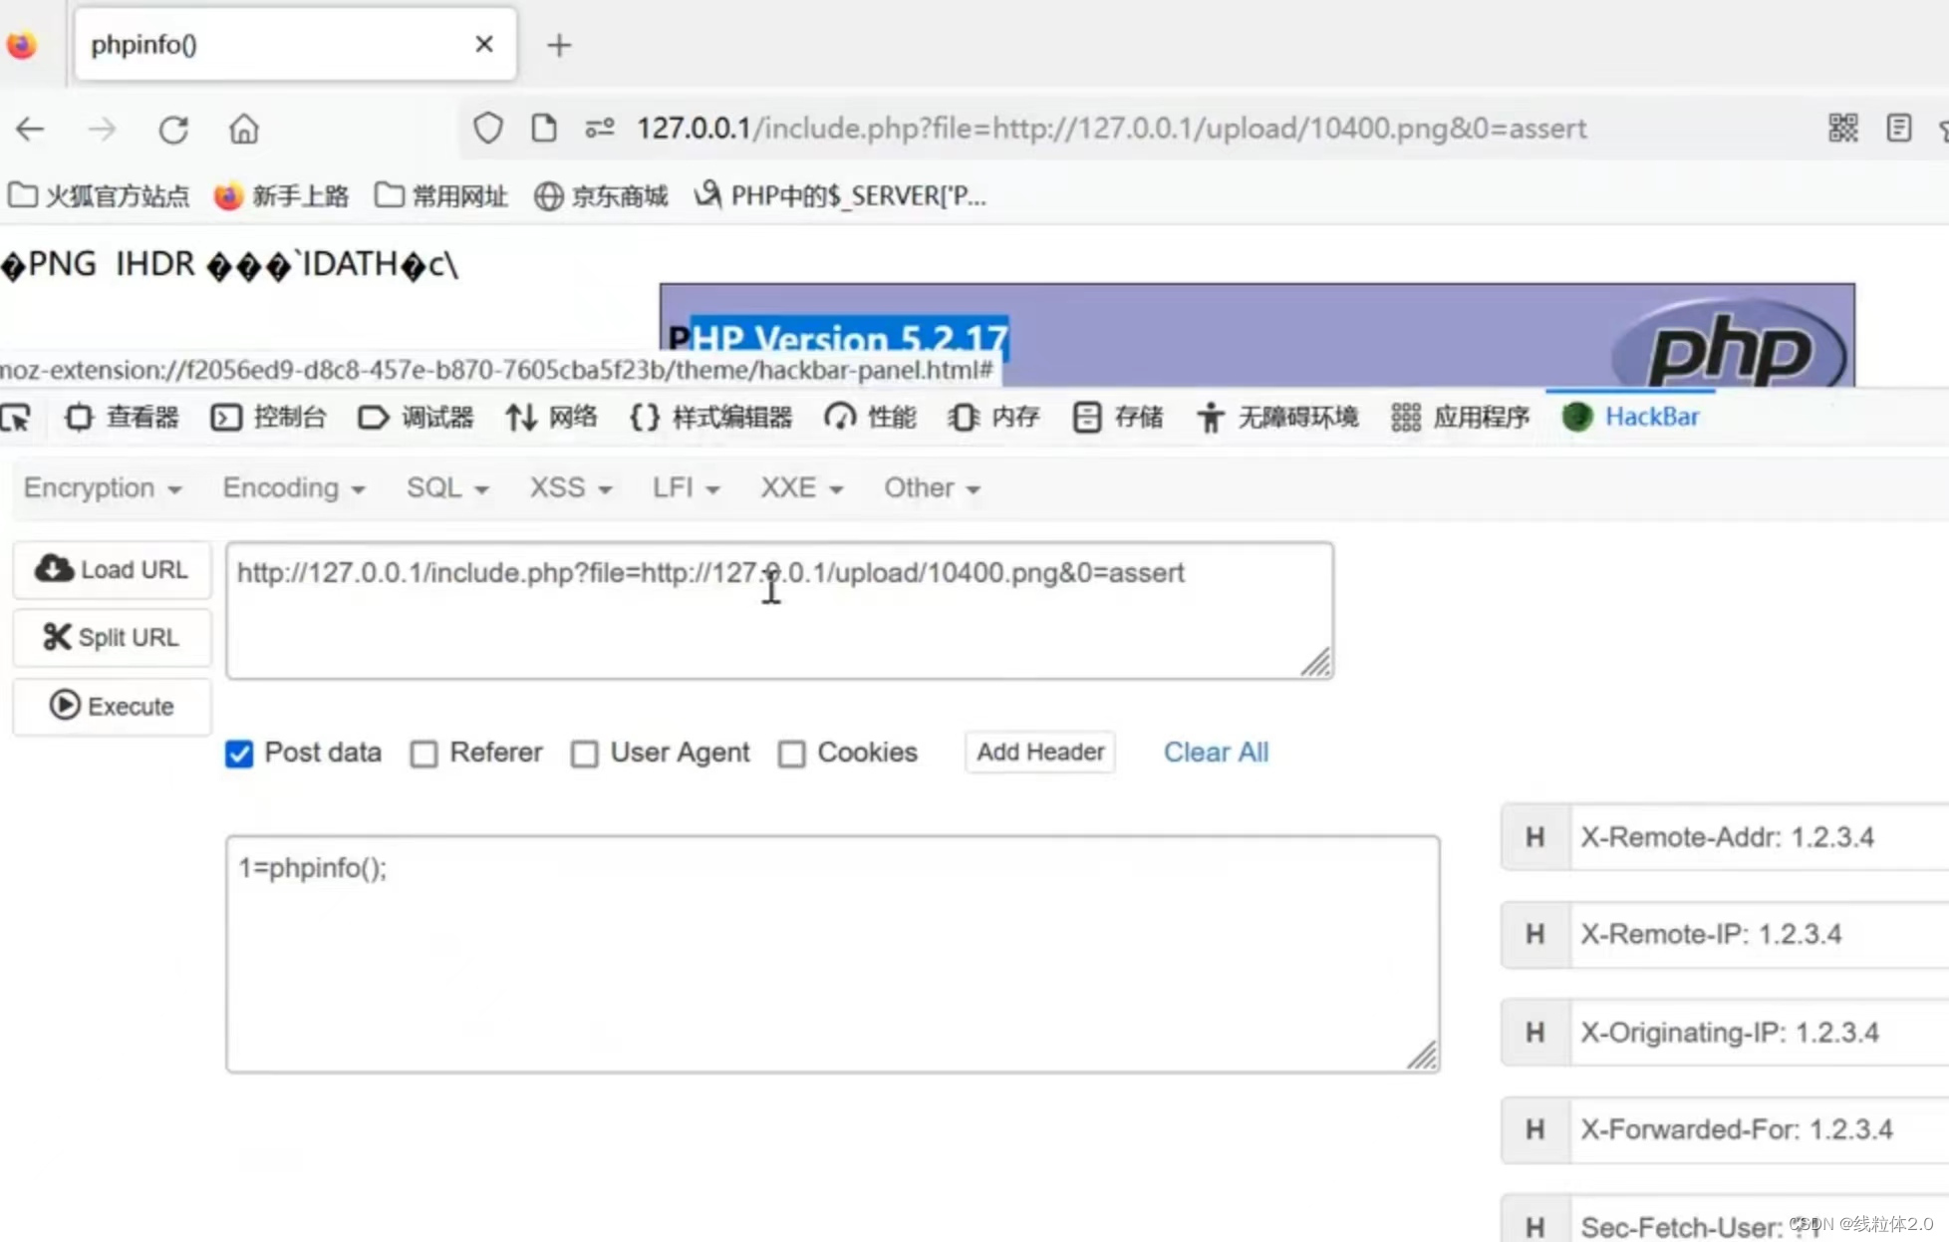Viewport: 1949px width, 1242px height.
Task: Open the 京东商城 bookmark
Action: (601, 195)
